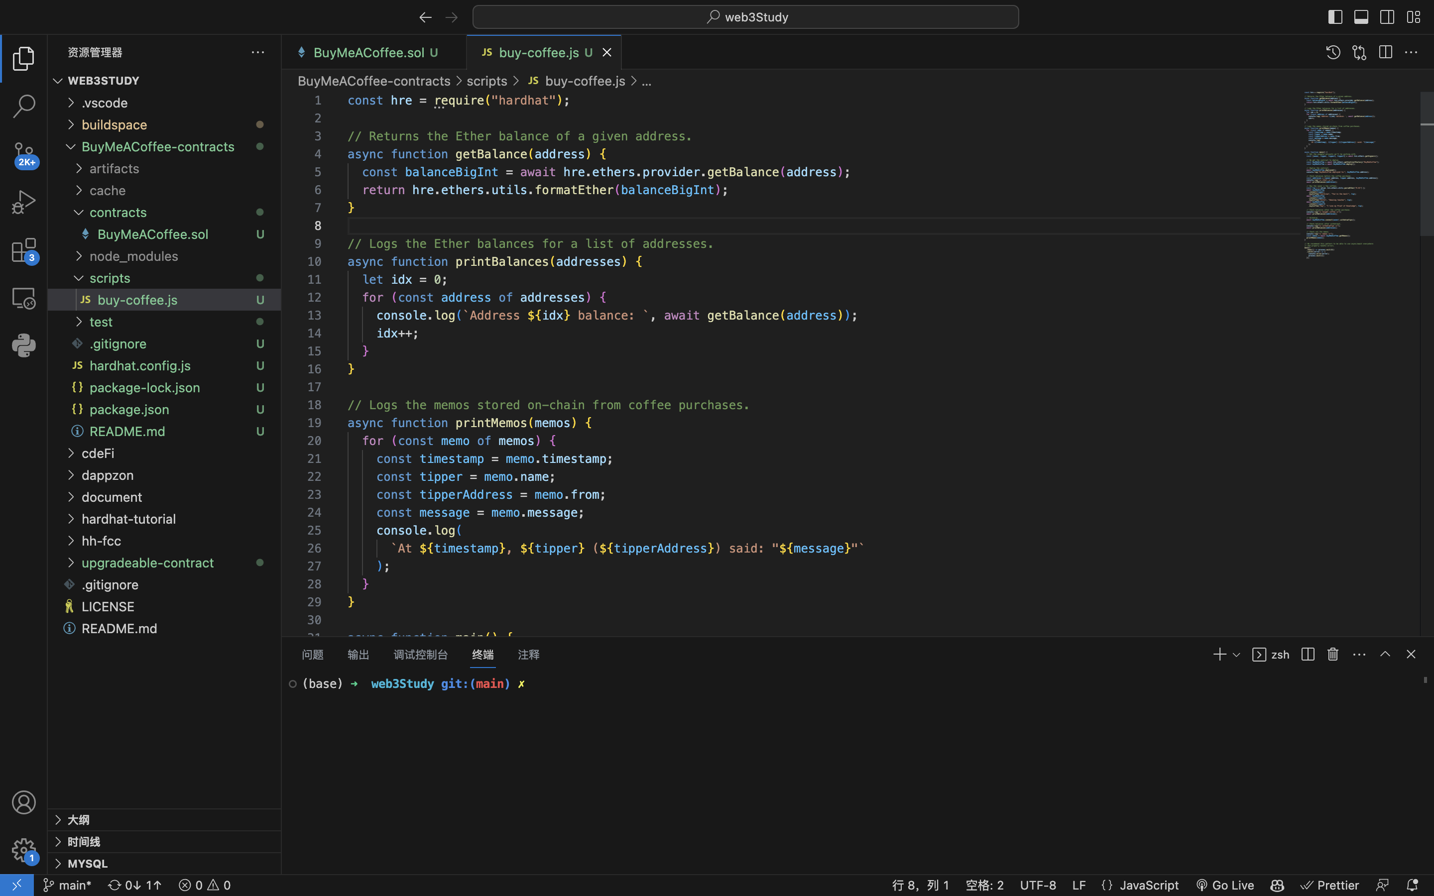Open the Python view in activity bar
1434x896 pixels.
[24, 345]
